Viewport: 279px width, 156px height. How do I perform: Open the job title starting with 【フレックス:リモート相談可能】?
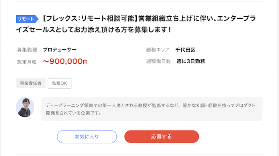coord(136,24)
